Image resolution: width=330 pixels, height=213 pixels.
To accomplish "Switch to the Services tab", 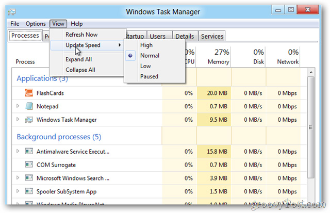I will click(x=212, y=36).
